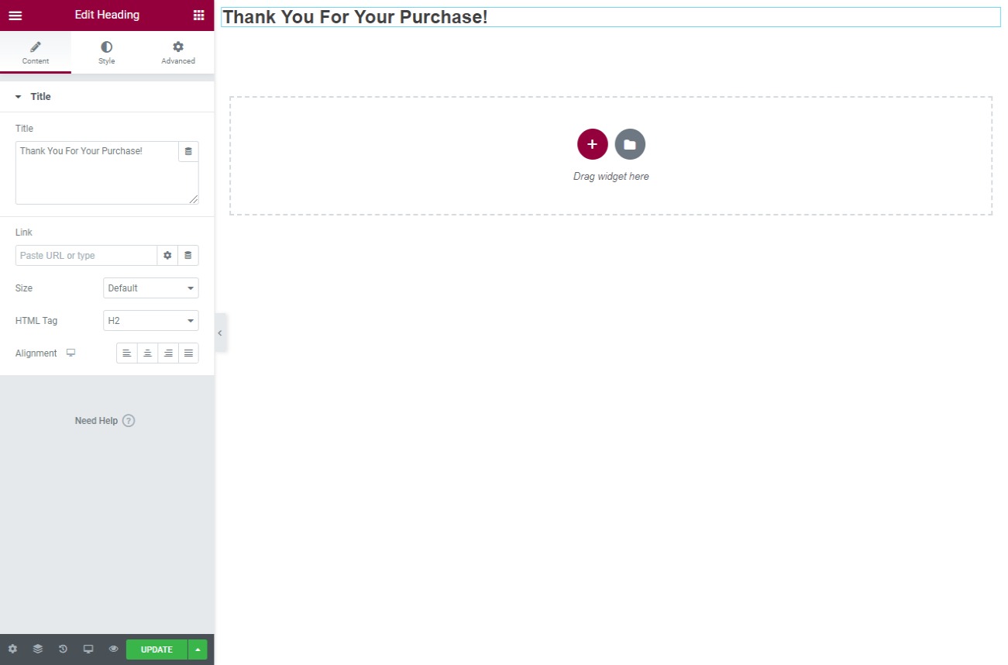Image resolution: width=1008 pixels, height=665 pixels.
Task: Open the History panel icon
Action: point(63,649)
